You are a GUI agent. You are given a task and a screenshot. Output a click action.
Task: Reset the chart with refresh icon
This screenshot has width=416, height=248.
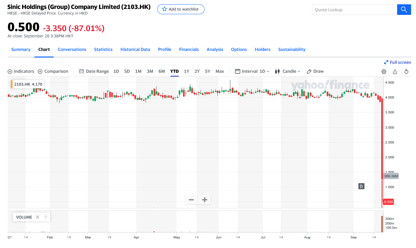point(406,71)
